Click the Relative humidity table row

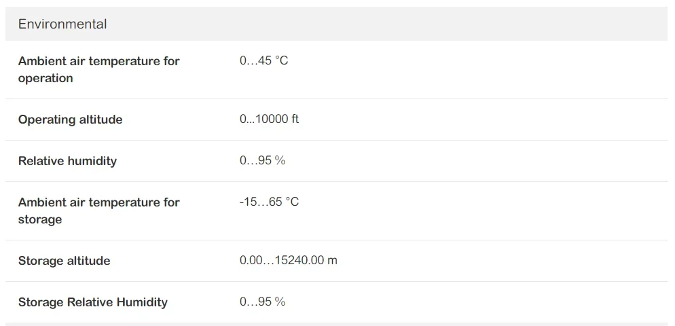coord(336,161)
